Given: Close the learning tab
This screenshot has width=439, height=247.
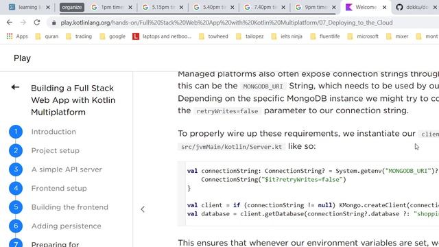Looking at the screenshot, I should pos(48,8).
